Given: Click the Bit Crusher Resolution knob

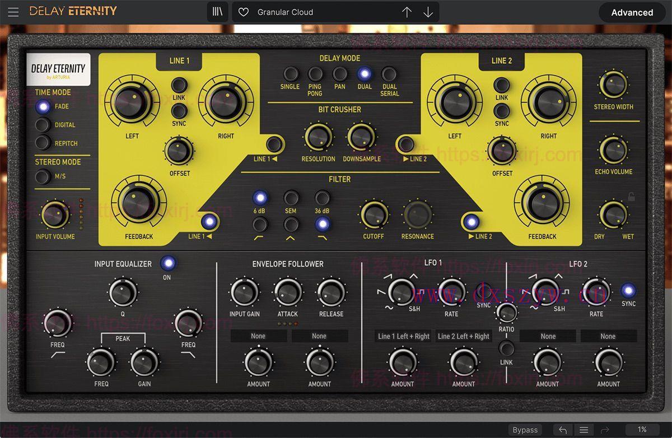Looking at the screenshot, I should pyautogui.click(x=318, y=137).
